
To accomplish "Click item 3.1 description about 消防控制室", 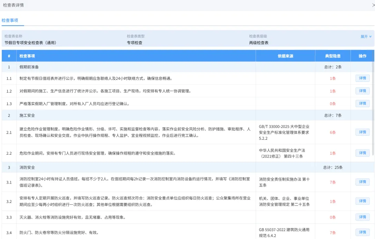I will (135, 182).
